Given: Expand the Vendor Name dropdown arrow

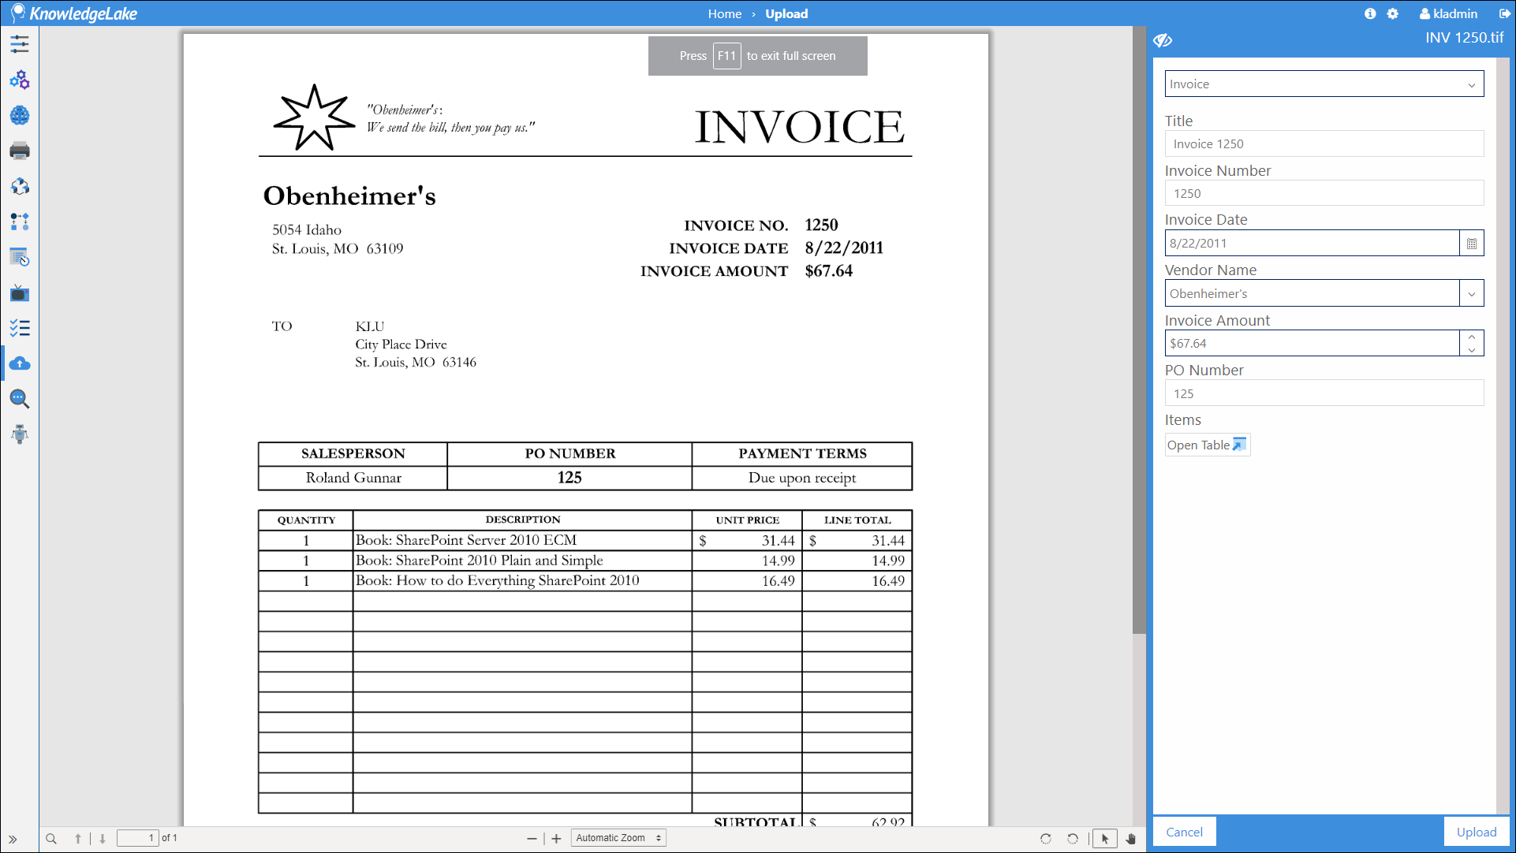Looking at the screenshot, I should pos(1472,293).
